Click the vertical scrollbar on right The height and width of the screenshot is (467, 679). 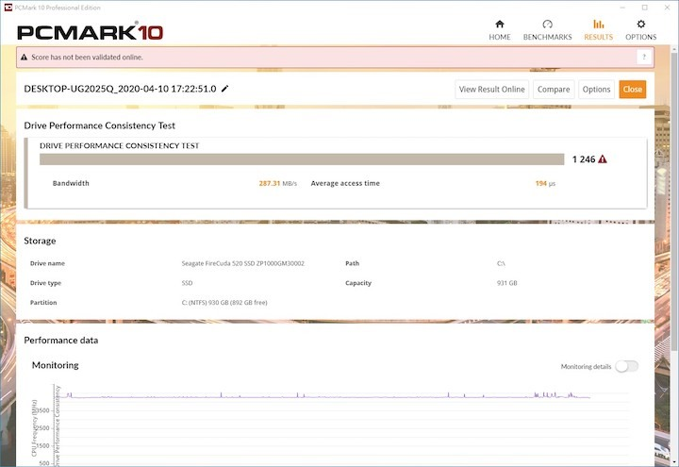click(673, 236)
